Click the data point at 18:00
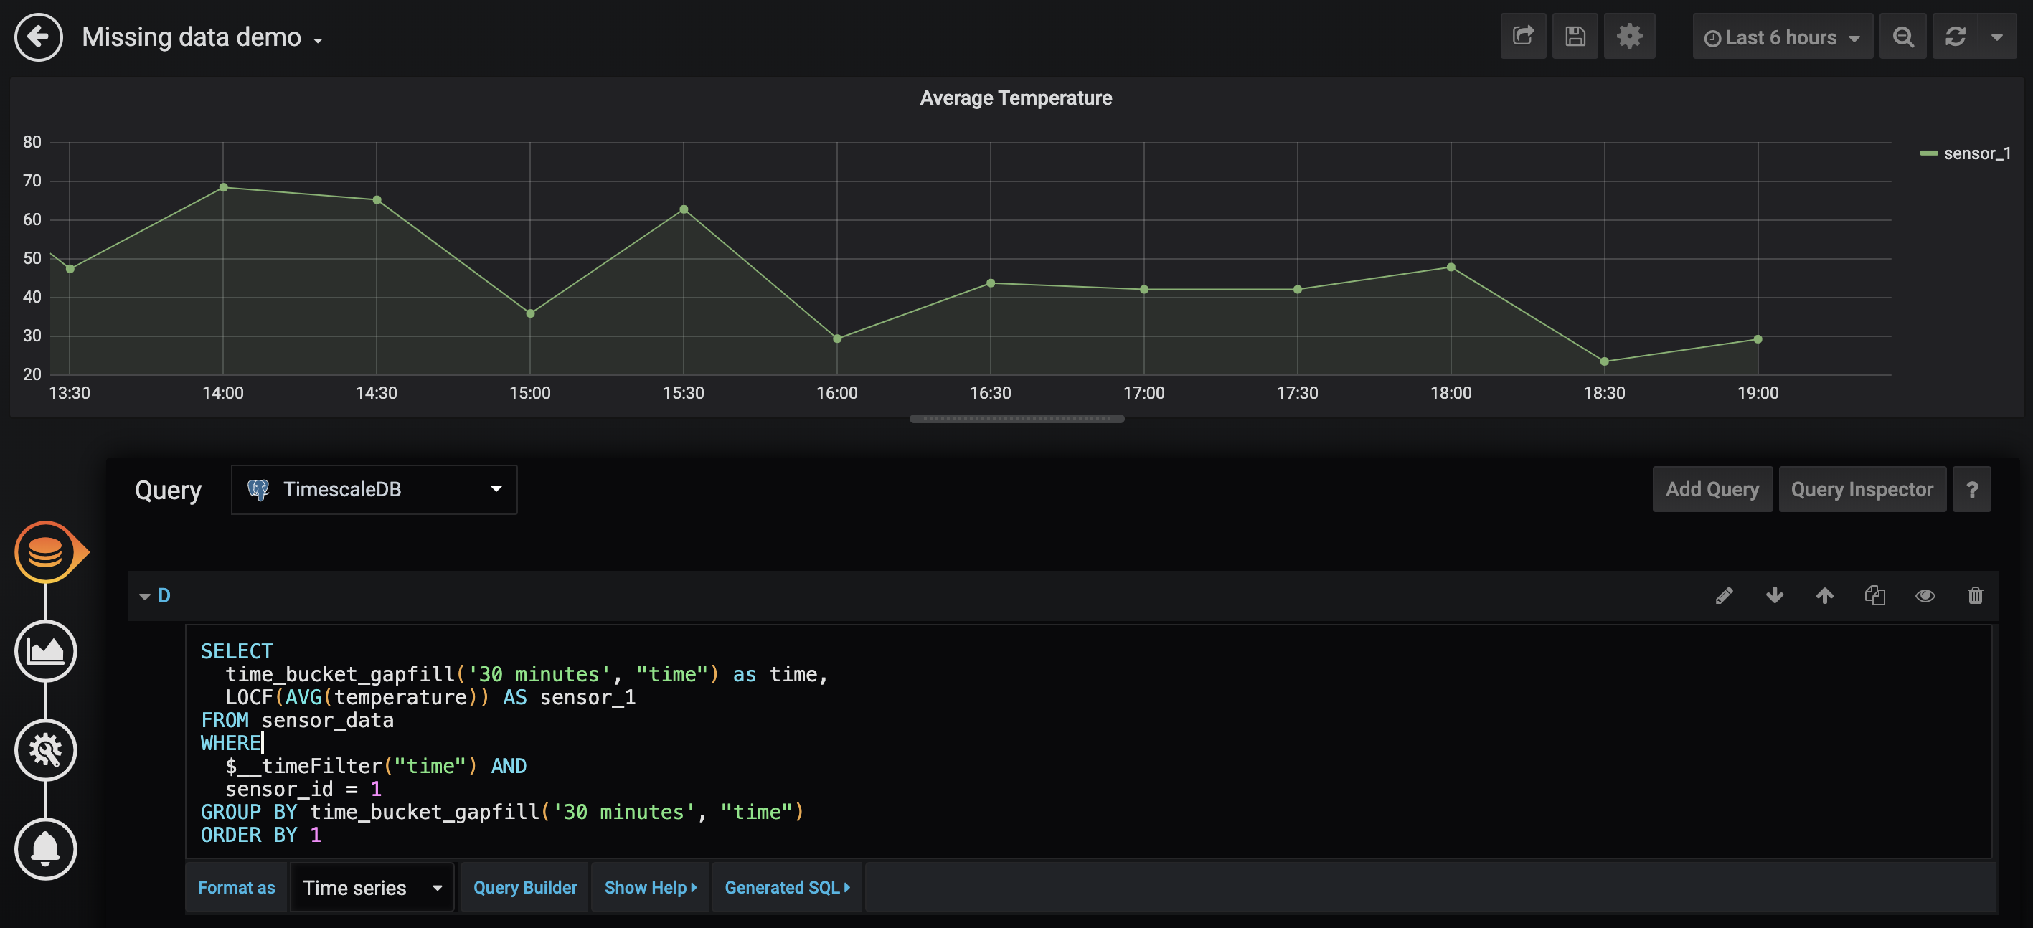The width and height of the screenshot is (2033, 928). click(x=1451, y=267)
